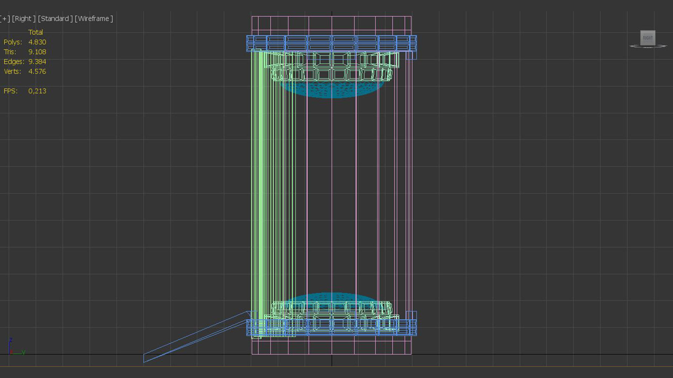
Task: Click the Verts count readout
Action: [37, 71]
